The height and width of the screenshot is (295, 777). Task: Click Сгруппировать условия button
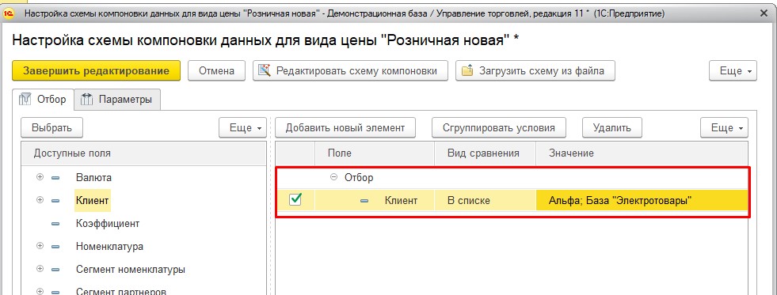pyautogui.click(x=500, y=127)
